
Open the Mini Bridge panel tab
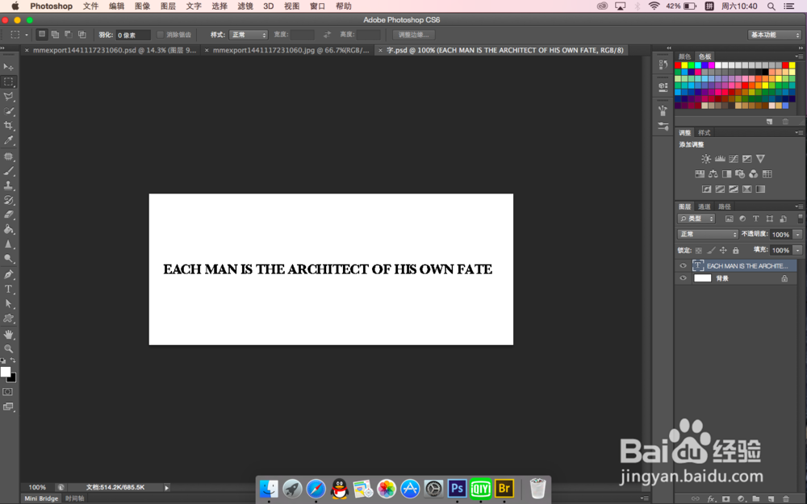[41, 498]
